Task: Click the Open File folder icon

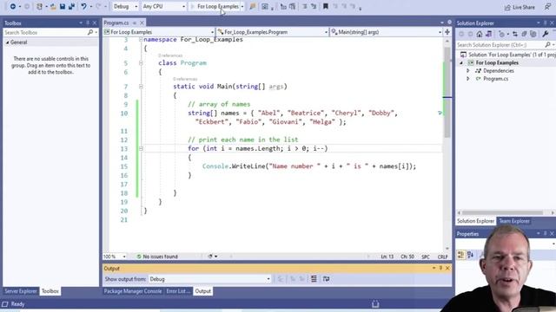Action: click(x=53, y=6)
